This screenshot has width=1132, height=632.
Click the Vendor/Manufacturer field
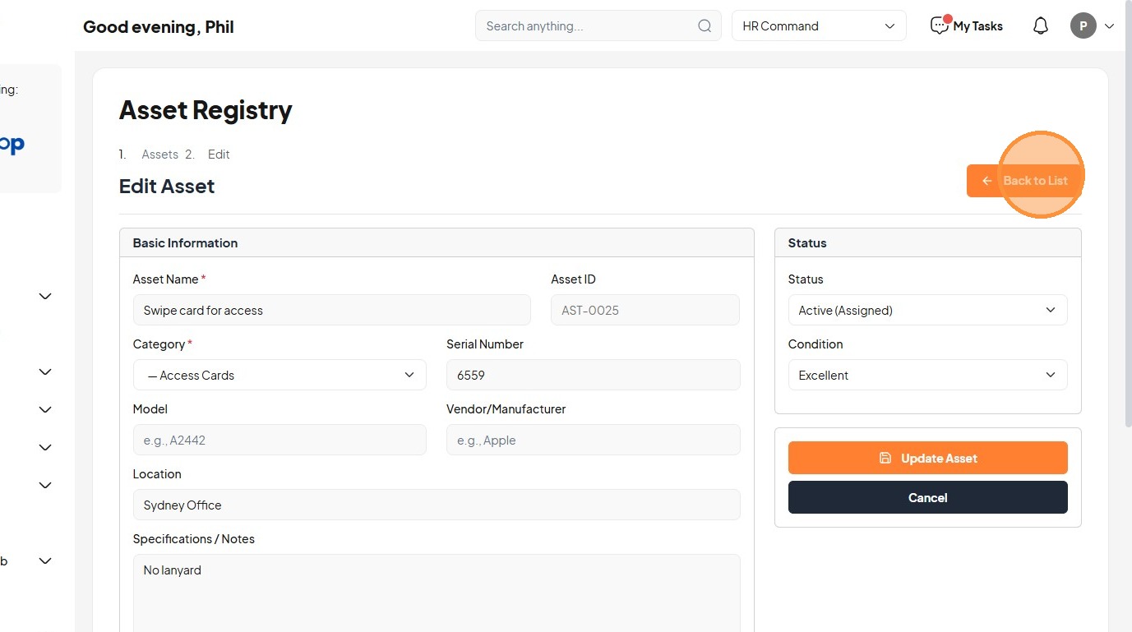pos(593,440)
